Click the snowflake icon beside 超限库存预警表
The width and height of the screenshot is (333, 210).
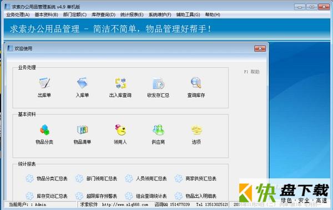tap(79, 196)
